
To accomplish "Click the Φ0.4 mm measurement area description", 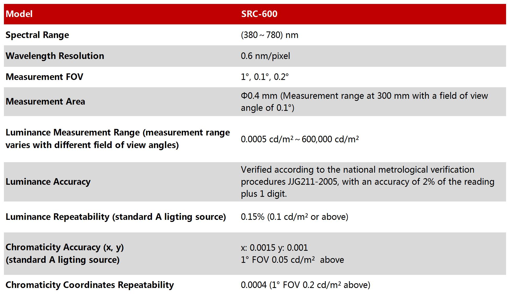I will point(364,102).
